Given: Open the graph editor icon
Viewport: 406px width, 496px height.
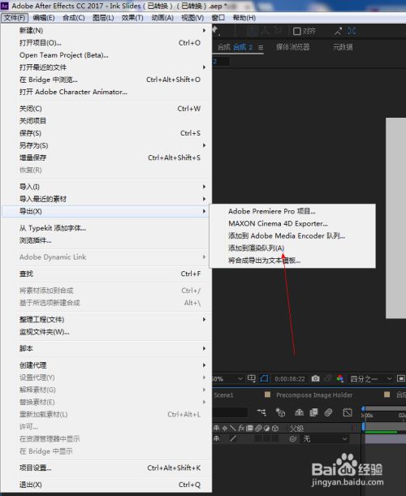Looking at the screenshot, I should click(x=348, y=412).
